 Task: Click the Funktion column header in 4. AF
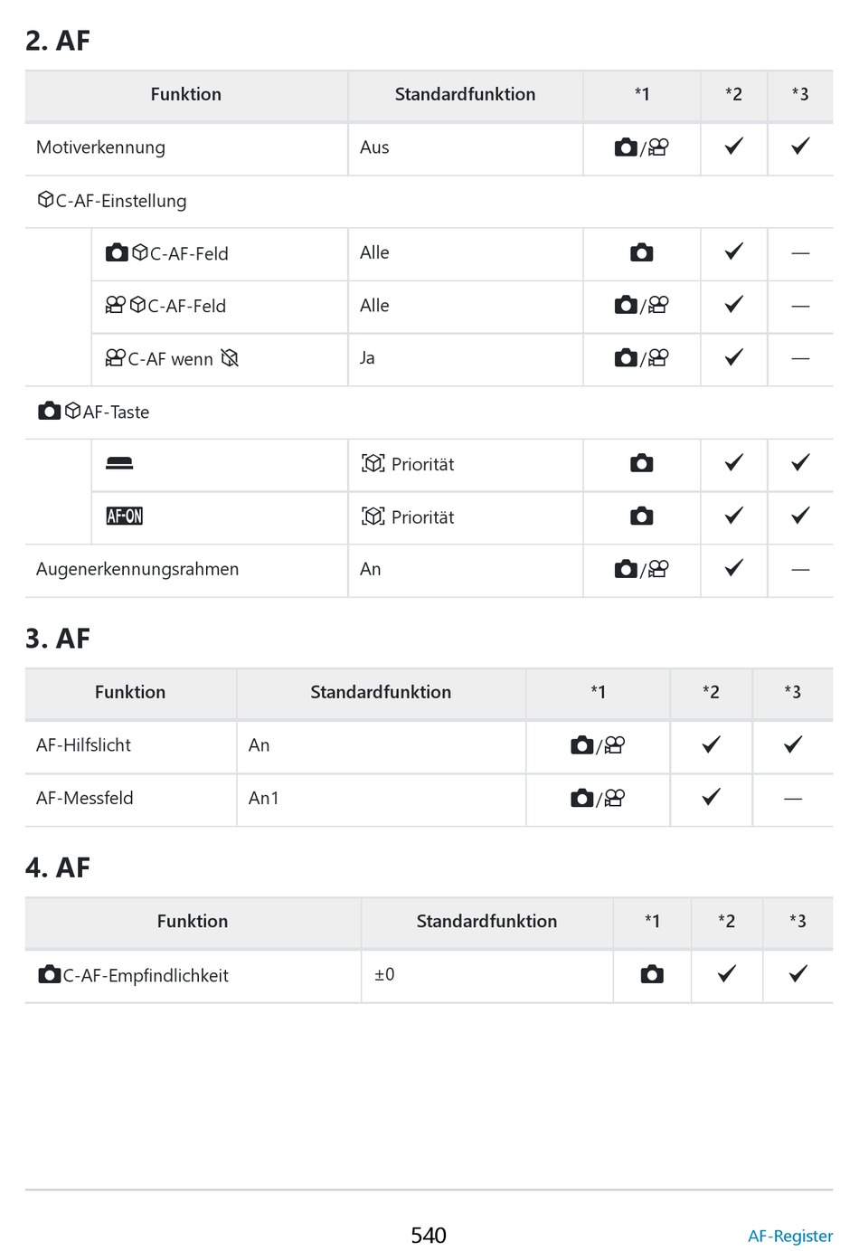193,921
